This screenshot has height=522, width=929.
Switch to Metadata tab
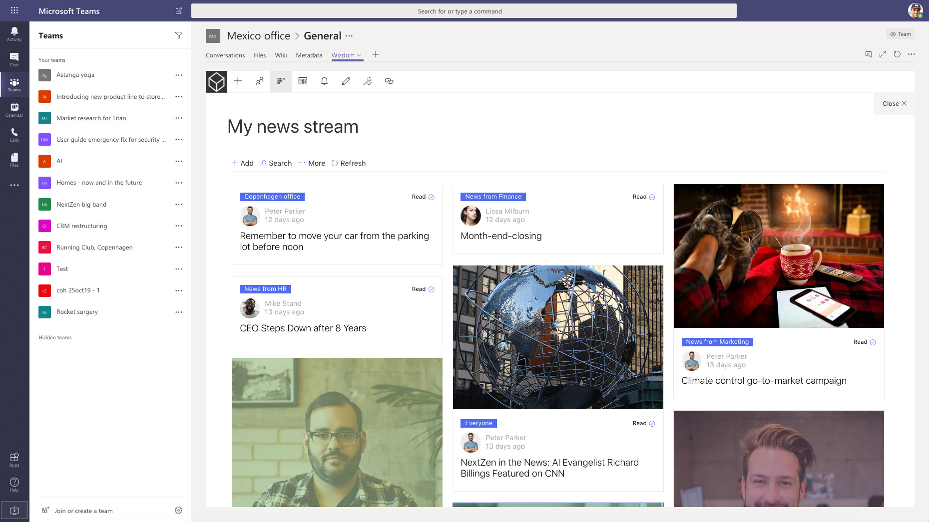coord(309,55)
